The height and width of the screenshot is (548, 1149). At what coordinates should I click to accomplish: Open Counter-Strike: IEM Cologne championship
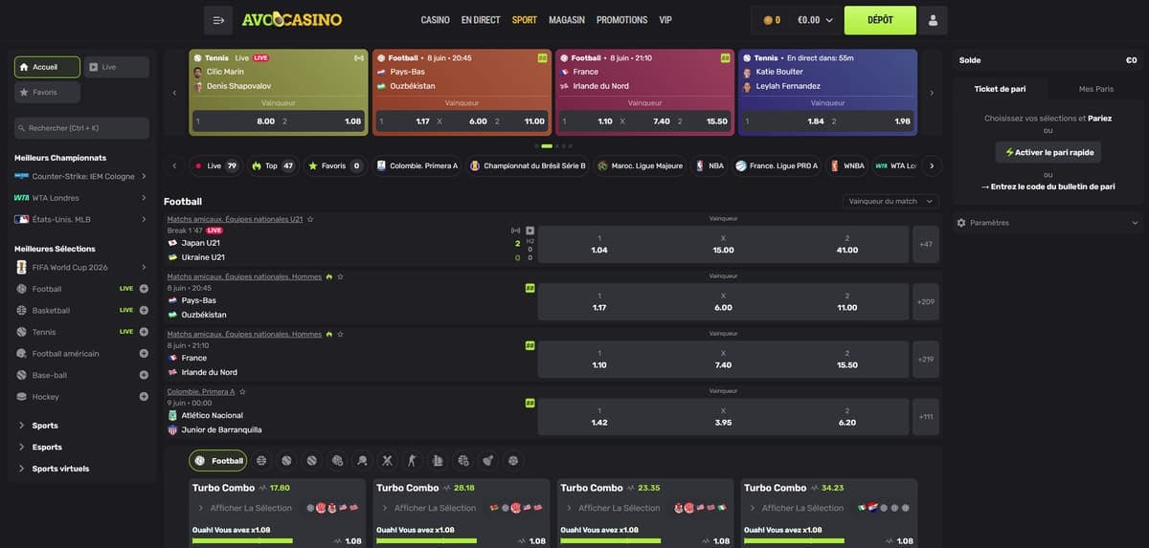click(81, 176)
